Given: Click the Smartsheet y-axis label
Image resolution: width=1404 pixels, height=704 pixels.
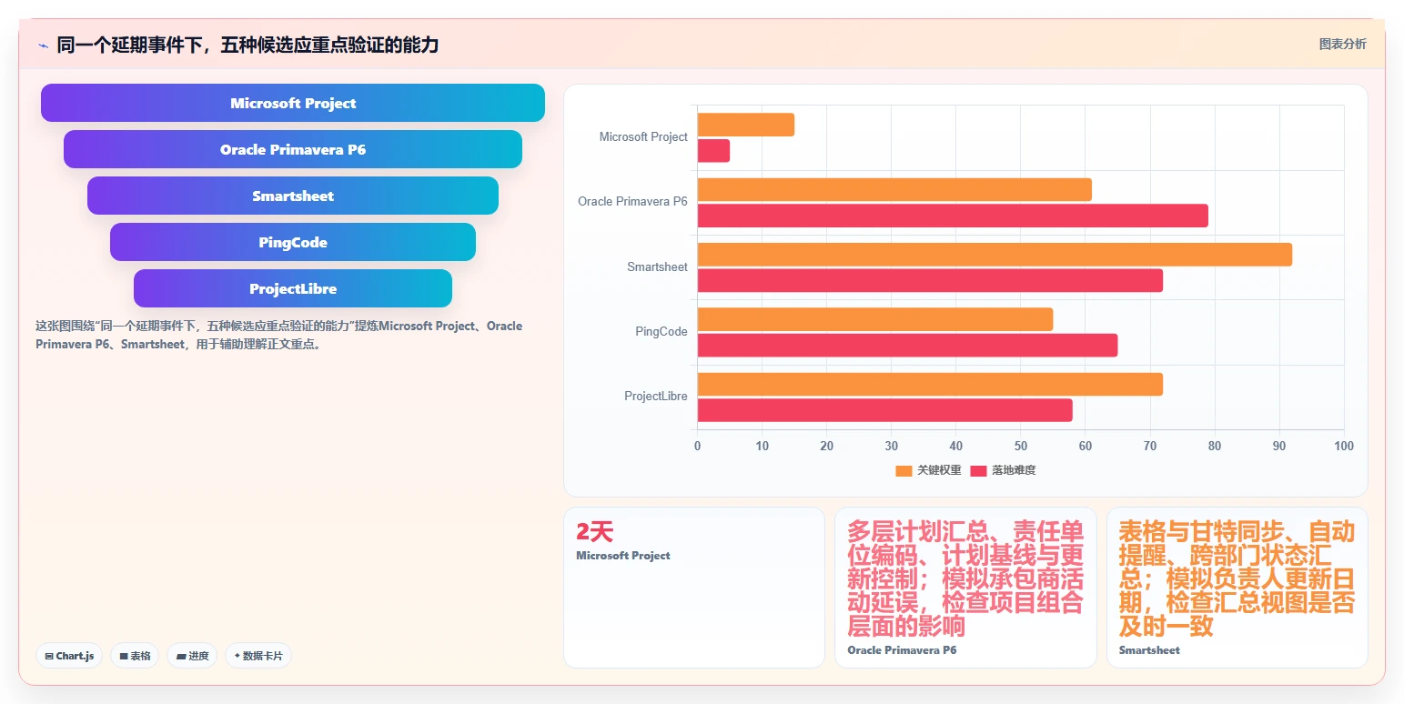Looking at the screenshot, I should tap(657, 267).
